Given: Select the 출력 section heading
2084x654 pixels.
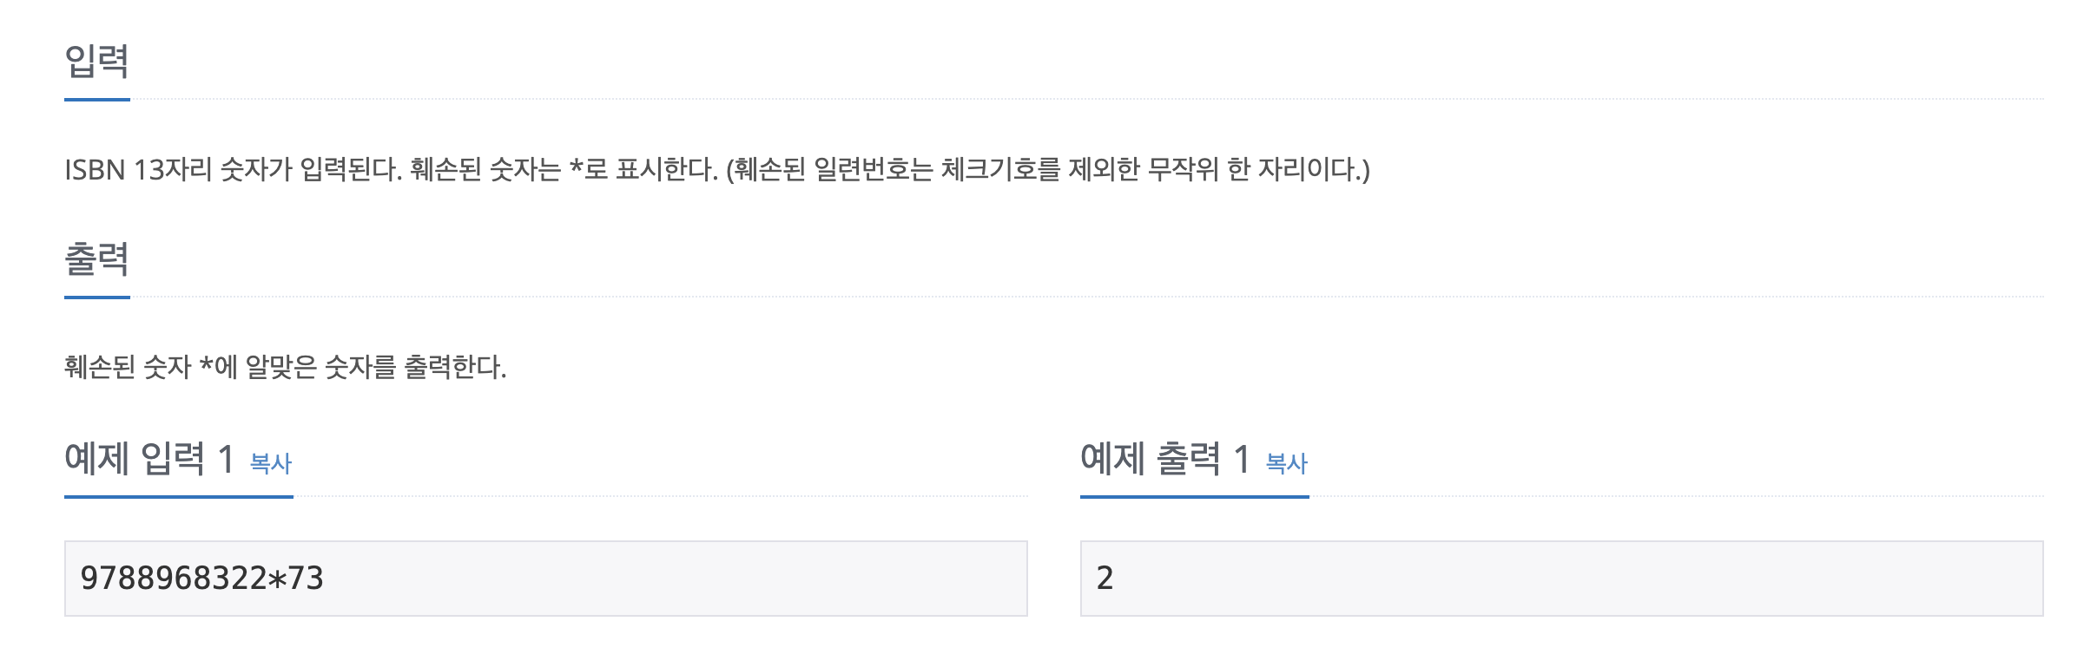Looking at the screenshot, I should click(x=97, y=258).
